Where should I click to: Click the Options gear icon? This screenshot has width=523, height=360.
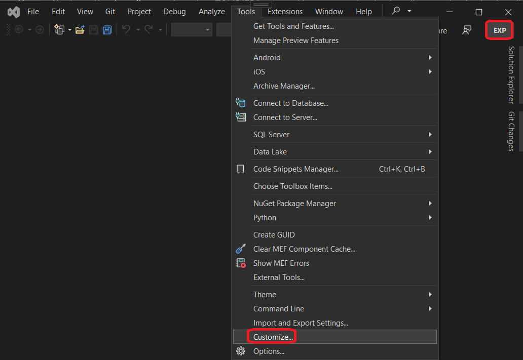(x=240, y=351)
